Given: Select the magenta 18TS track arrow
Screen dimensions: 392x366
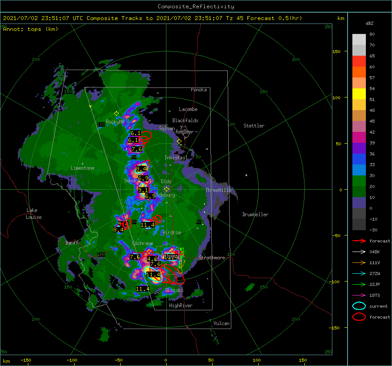Looking at the screenshot, I should pos(359,295).
